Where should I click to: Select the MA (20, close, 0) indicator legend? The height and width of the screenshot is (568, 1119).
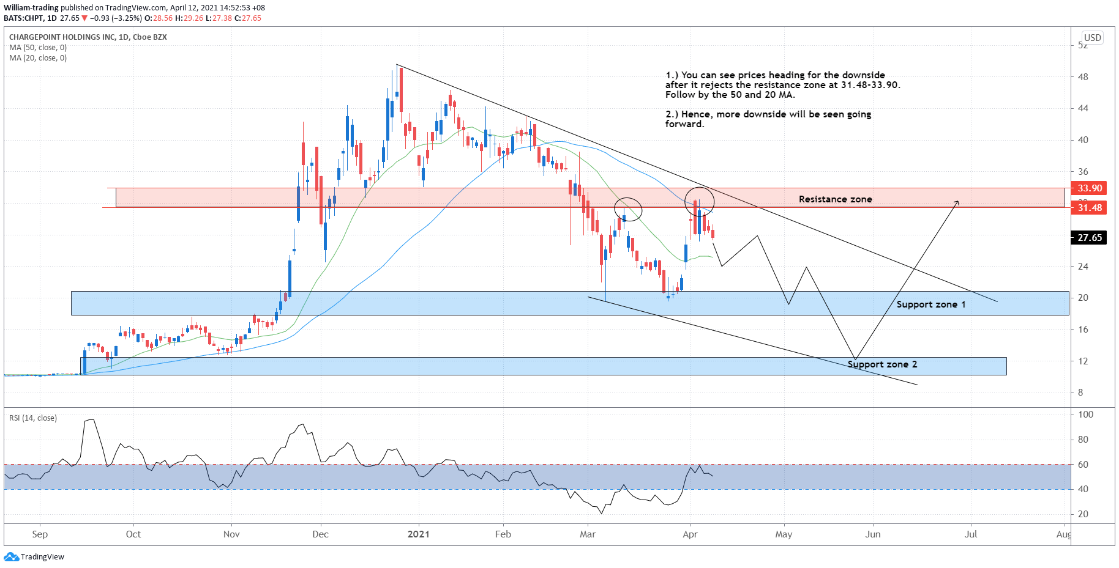click(38, 57)
